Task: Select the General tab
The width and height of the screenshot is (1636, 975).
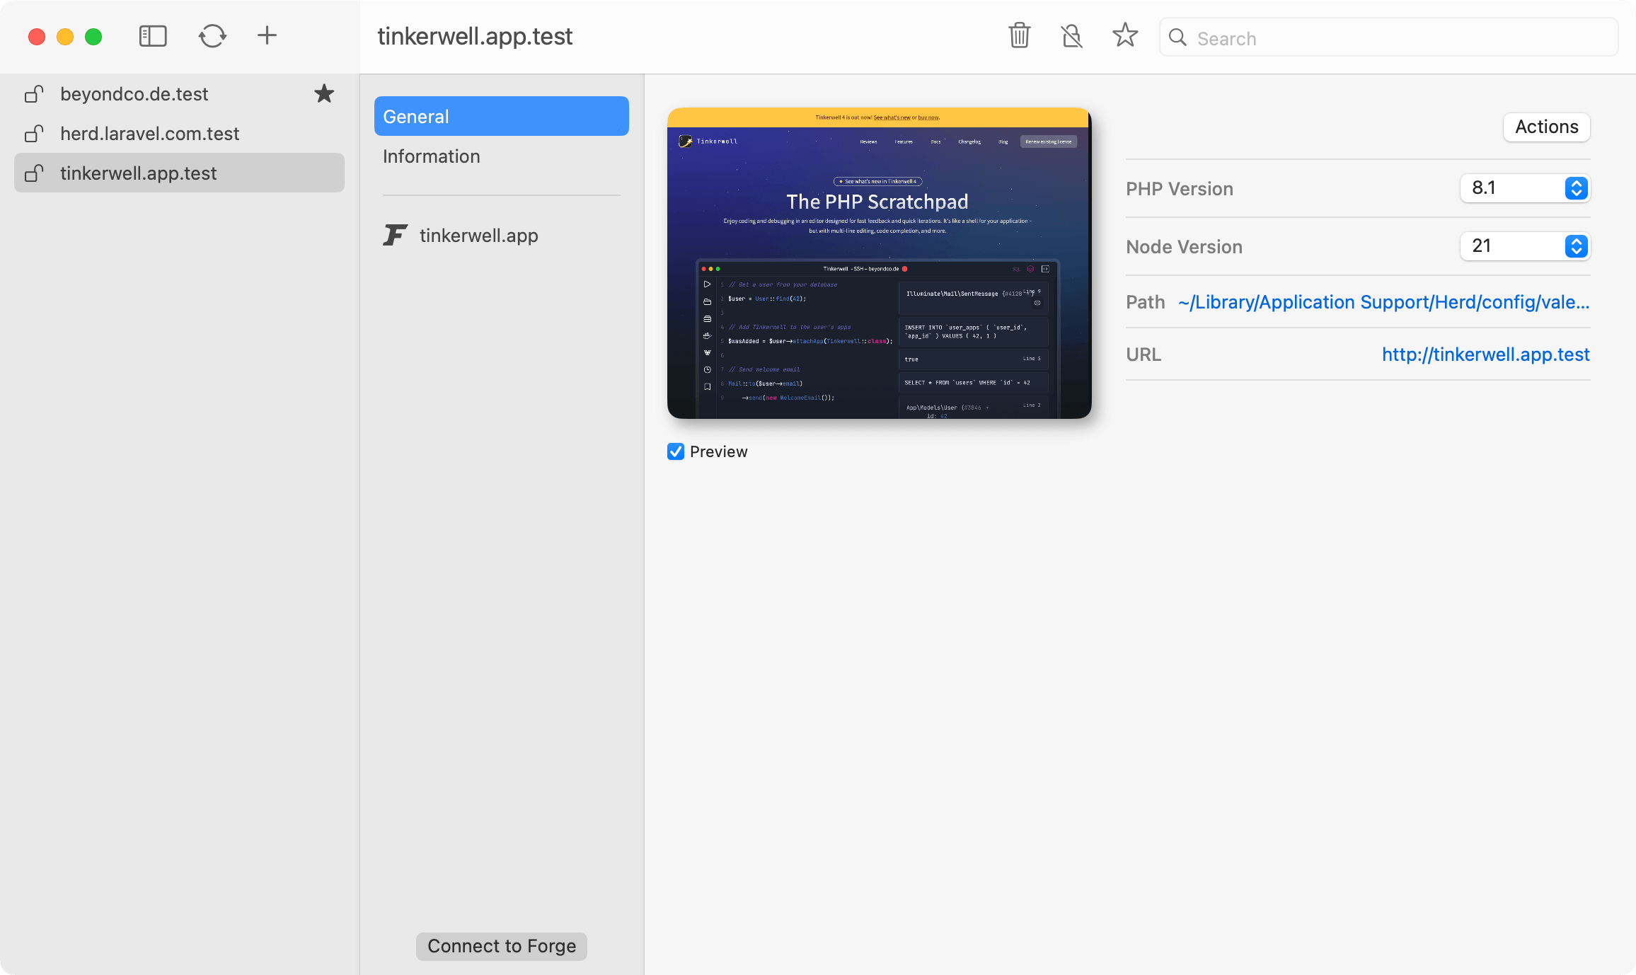Action: pyautogui.click(x=501, y=116)
